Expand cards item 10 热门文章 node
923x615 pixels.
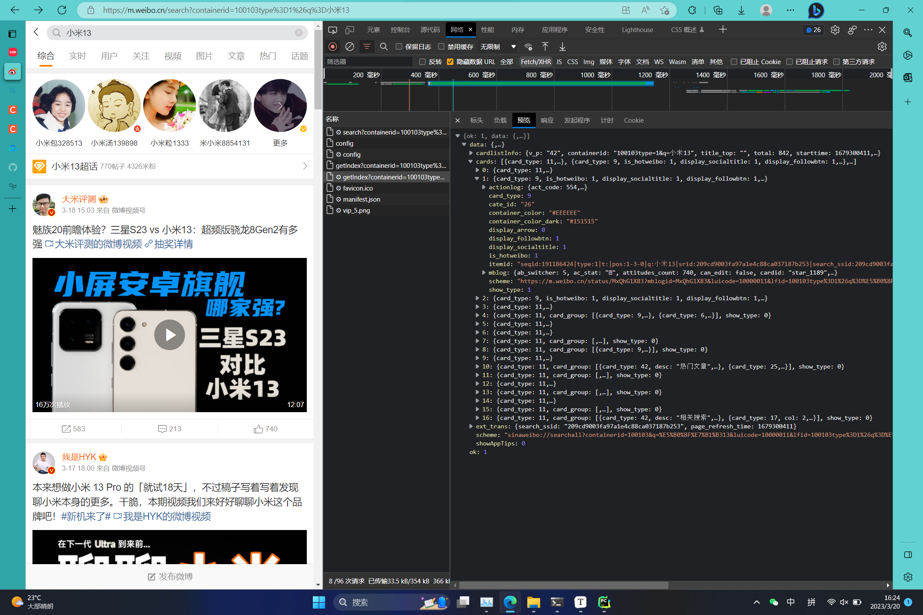pyautogui.click(x=477, y=366)
